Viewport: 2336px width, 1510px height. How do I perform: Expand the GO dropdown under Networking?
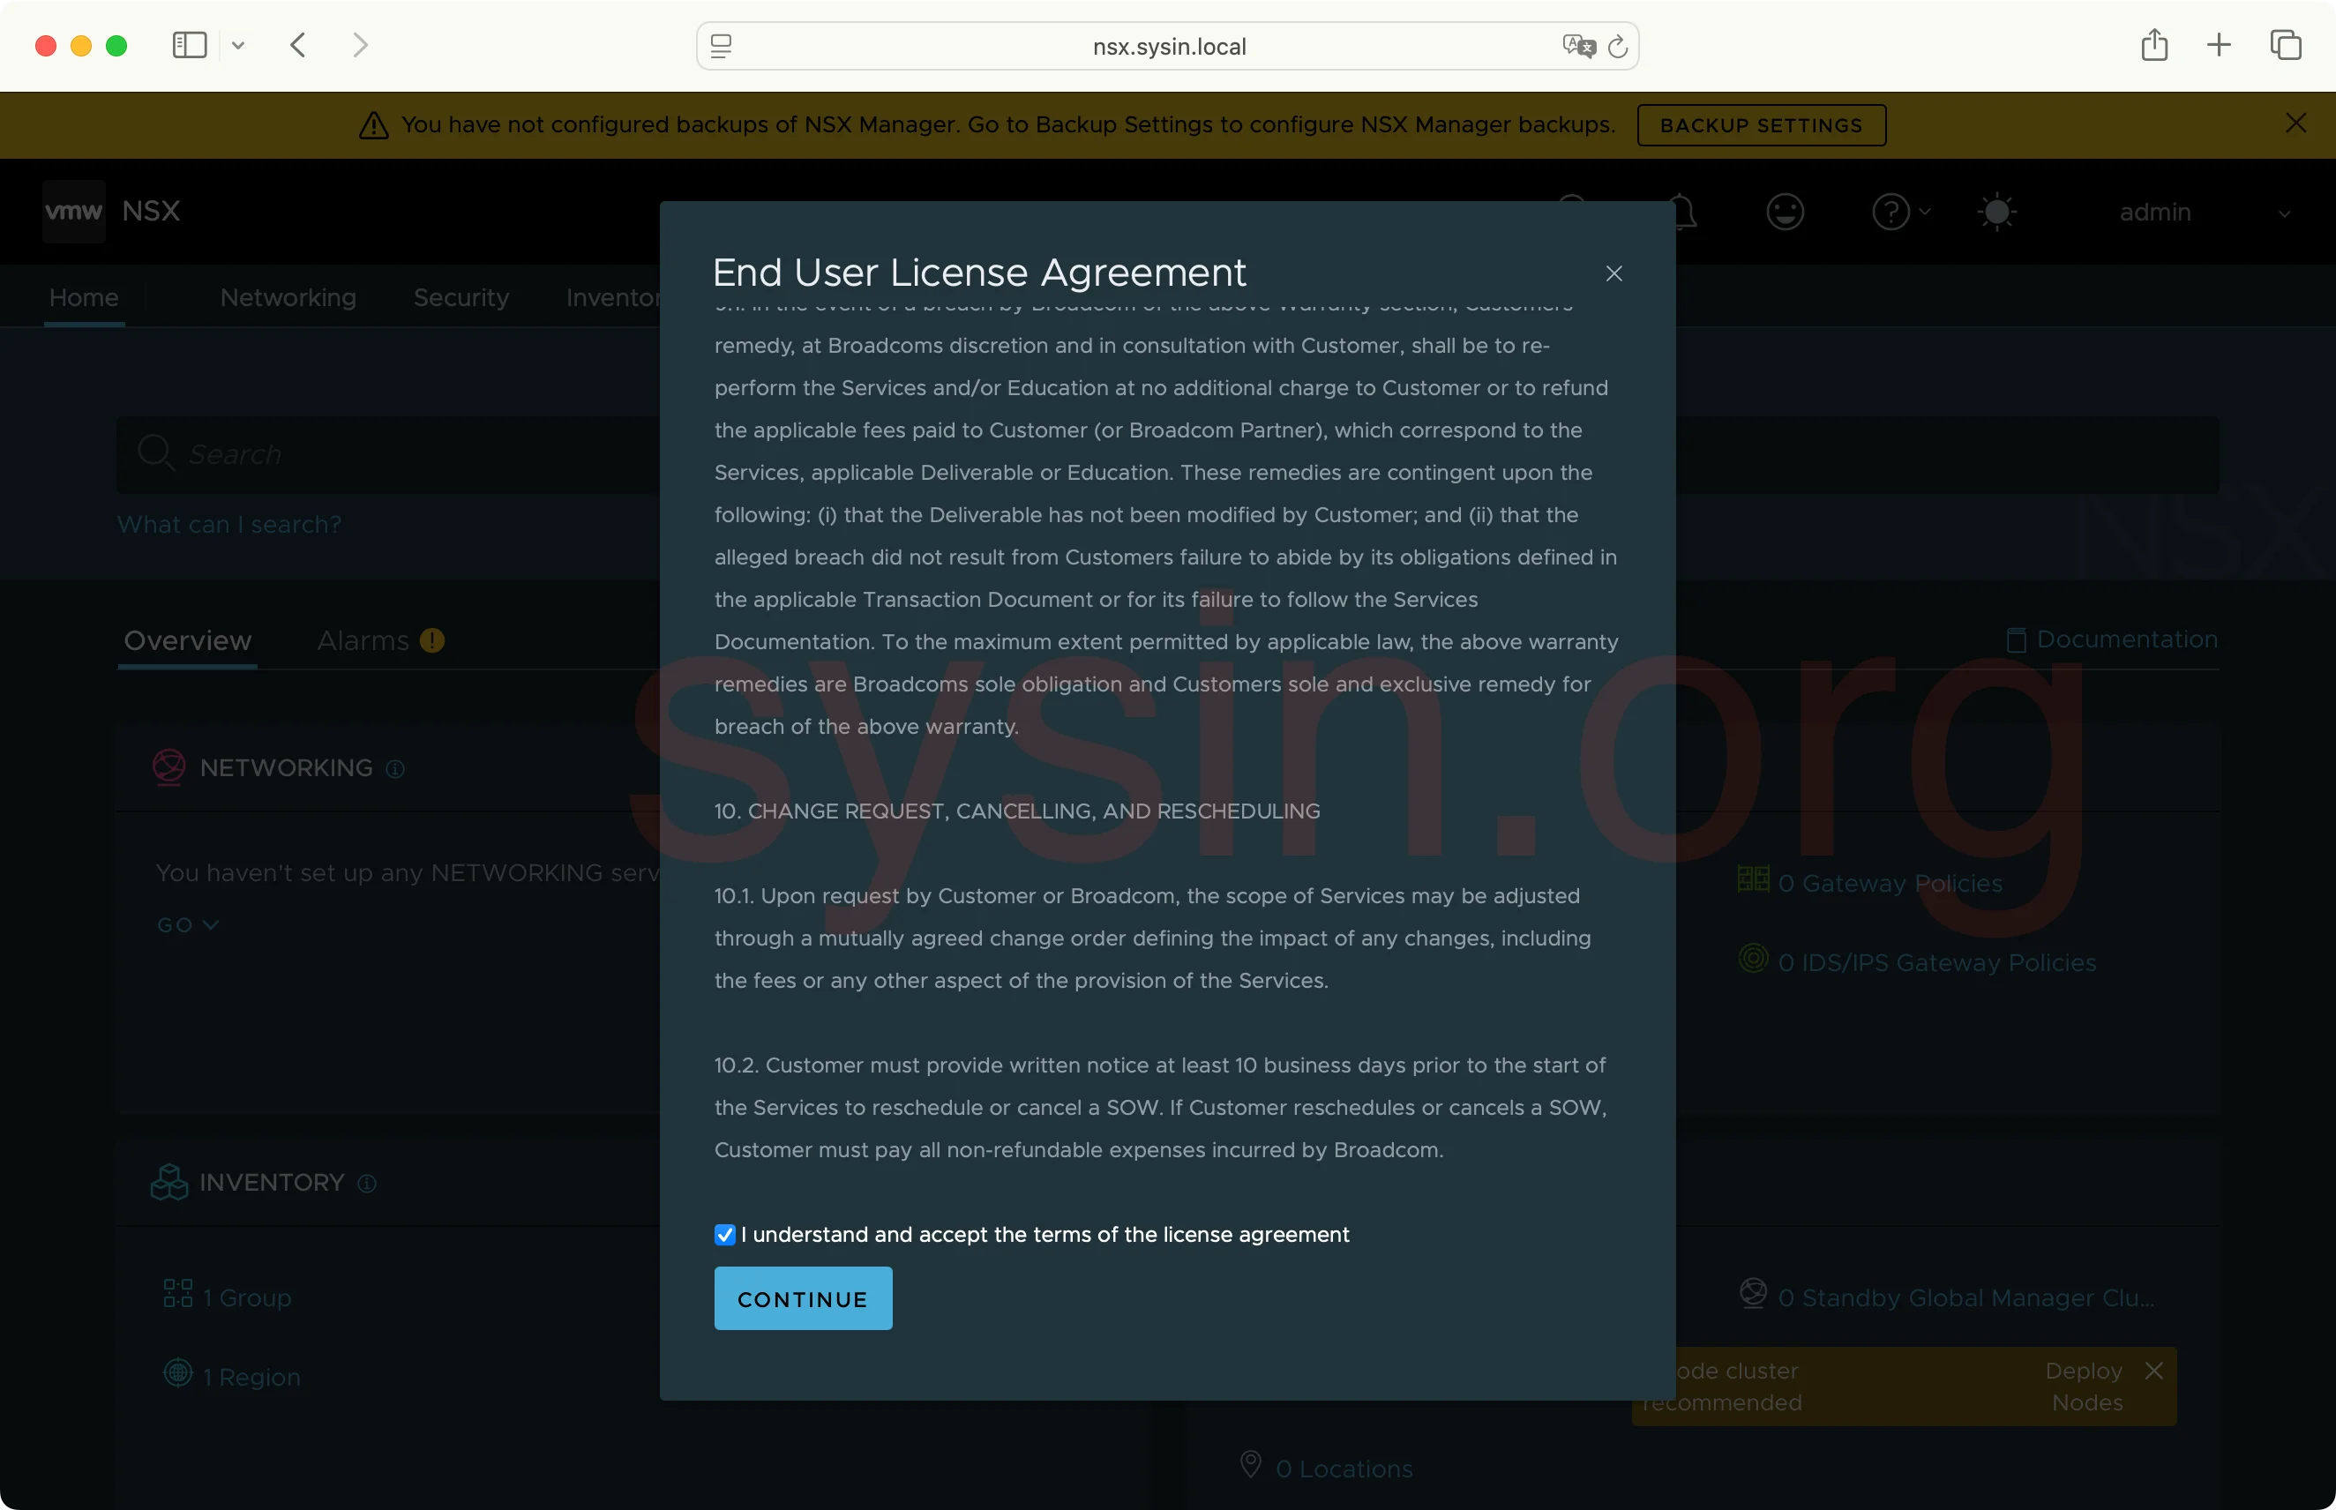[187, 924]
